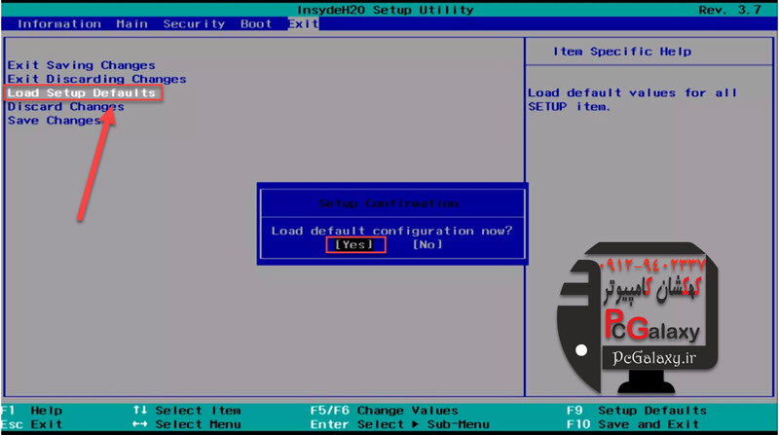Viewport: 779px width, 435px height.
Task: Select the Boot tab
Action: pyautogui.click(x=256, y=23)
